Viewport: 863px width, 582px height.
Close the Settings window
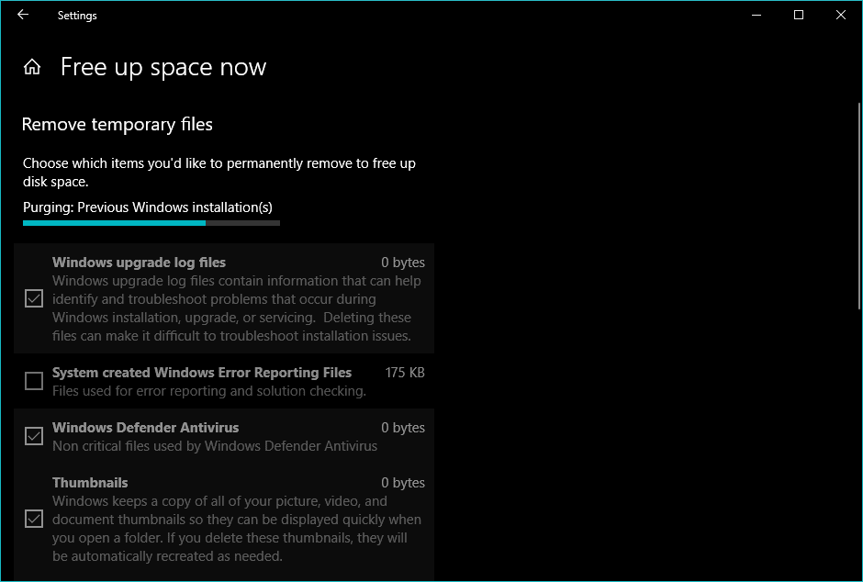841,15
